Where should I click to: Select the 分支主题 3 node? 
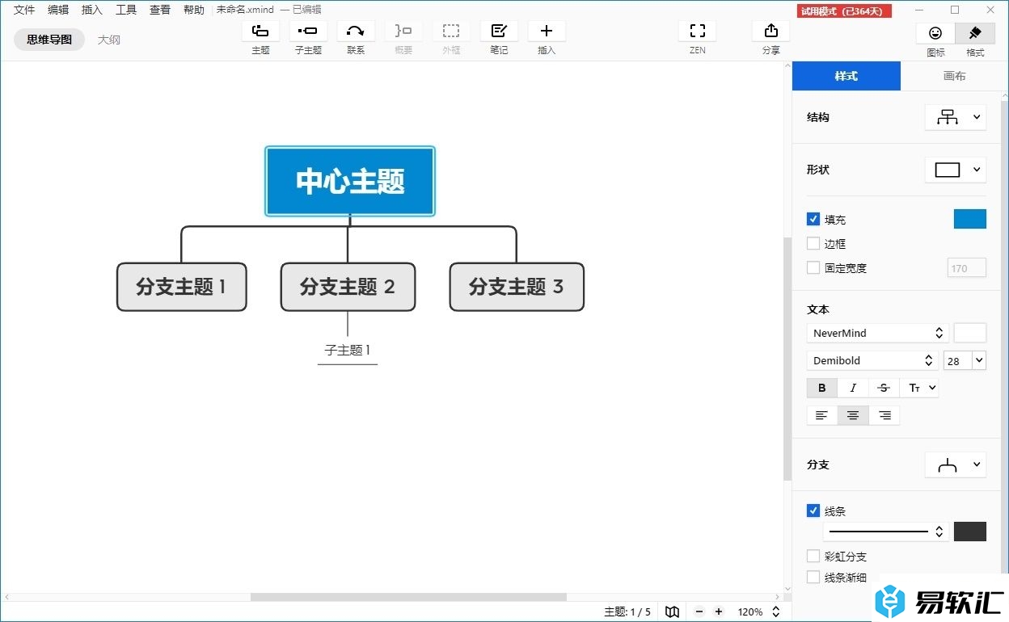(x=517, y=287)
